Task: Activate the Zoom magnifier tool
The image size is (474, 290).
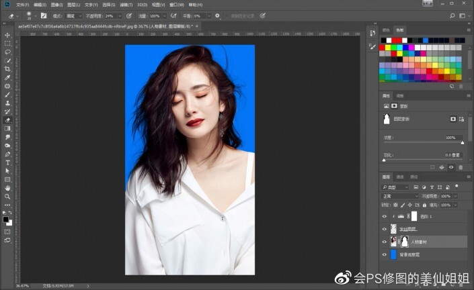Action: coord(7,197)
